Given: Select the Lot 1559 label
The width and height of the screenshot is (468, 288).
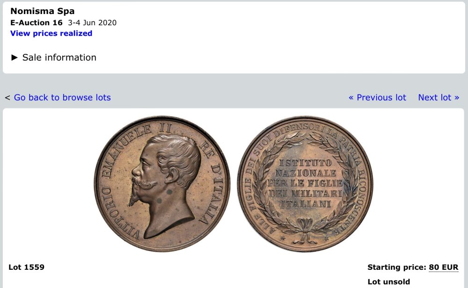Looking at the screenshot, I should tap(26, 267).
